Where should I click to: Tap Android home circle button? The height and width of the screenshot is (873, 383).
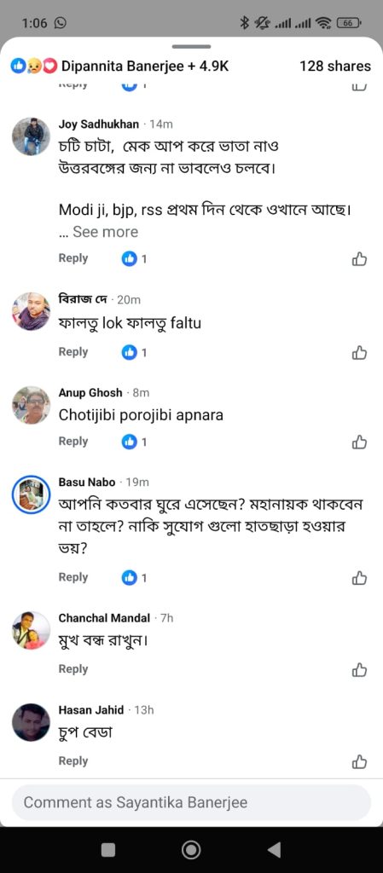[x=191, y=850]
